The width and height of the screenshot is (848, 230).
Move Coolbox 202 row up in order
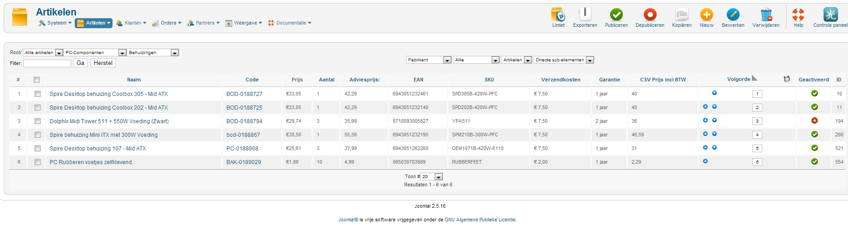(705, 107)
